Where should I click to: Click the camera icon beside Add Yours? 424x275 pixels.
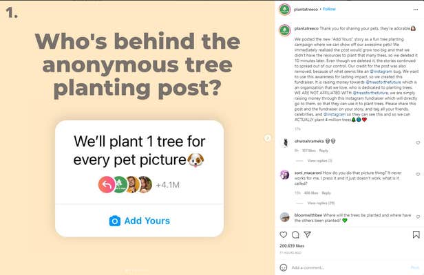point(115,221)
